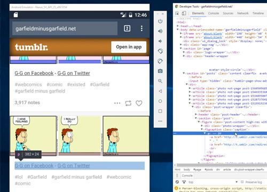This screenshot has height=192, width=267.
Task: Click the browser address bar garfieldminusgarfield.net
Action: pyautogui.click(x=65, y=28)
